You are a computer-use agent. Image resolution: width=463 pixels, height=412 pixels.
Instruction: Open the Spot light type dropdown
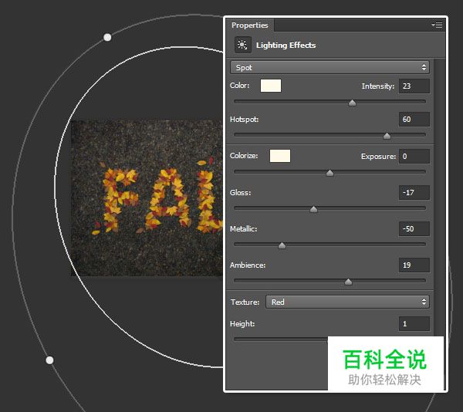pos(330,68)
